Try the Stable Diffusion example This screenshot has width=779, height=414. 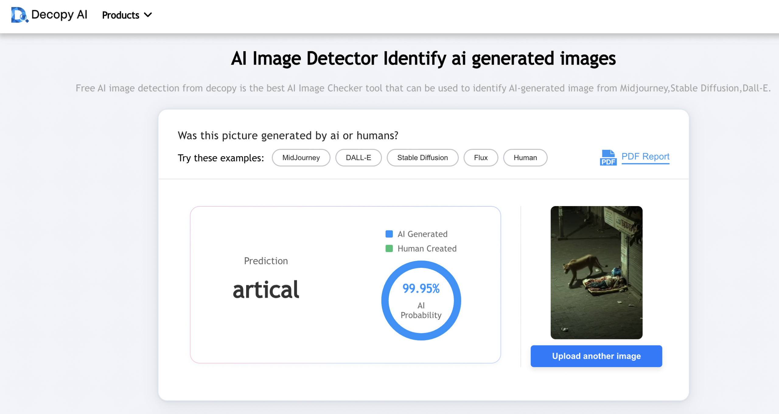pyautogui.click(x=422, y=158)
